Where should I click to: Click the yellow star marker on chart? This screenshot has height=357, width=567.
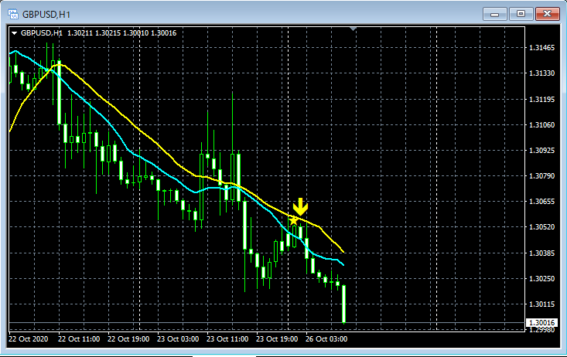point(293,220)
